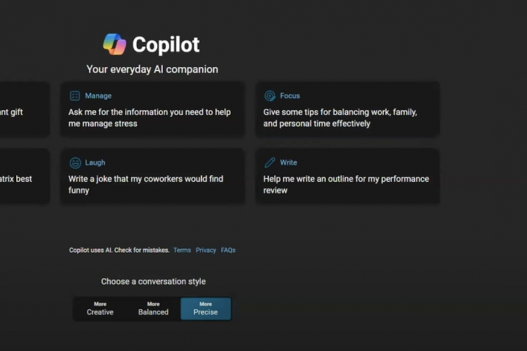Click the Copilot title text
Viewport: 527px width, 351px height.
[x=165, y=45]
